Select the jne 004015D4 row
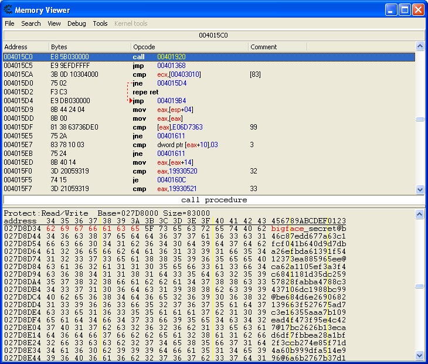The width and height of the screenshot is (428, 364). 209,83
